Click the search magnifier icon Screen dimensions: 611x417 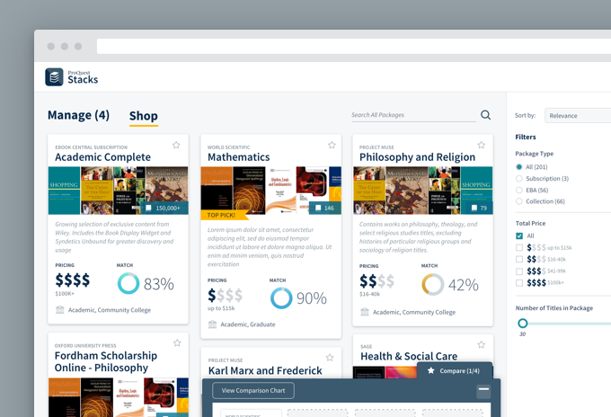click(x=485, y=115)
